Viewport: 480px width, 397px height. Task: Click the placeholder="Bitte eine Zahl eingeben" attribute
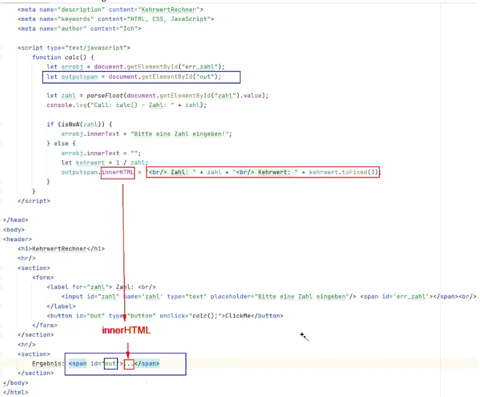tap(280, 296)
